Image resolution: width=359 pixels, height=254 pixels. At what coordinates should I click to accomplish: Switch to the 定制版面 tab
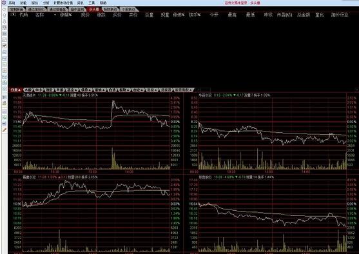tap(17, 10)
